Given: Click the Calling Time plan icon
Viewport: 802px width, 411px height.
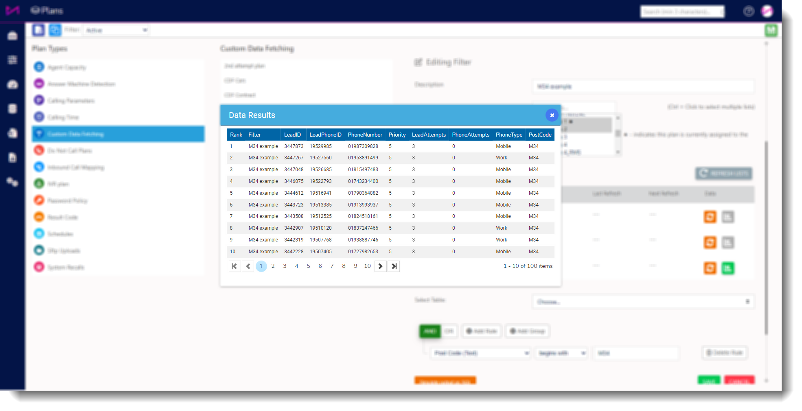Looking at the screenshot, I should tap(39, 117).
